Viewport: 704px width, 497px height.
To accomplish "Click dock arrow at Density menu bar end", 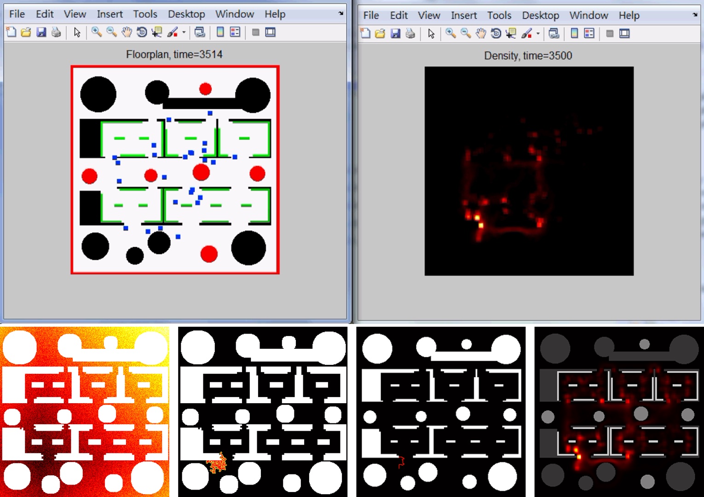I will click(x=695, y=15).
